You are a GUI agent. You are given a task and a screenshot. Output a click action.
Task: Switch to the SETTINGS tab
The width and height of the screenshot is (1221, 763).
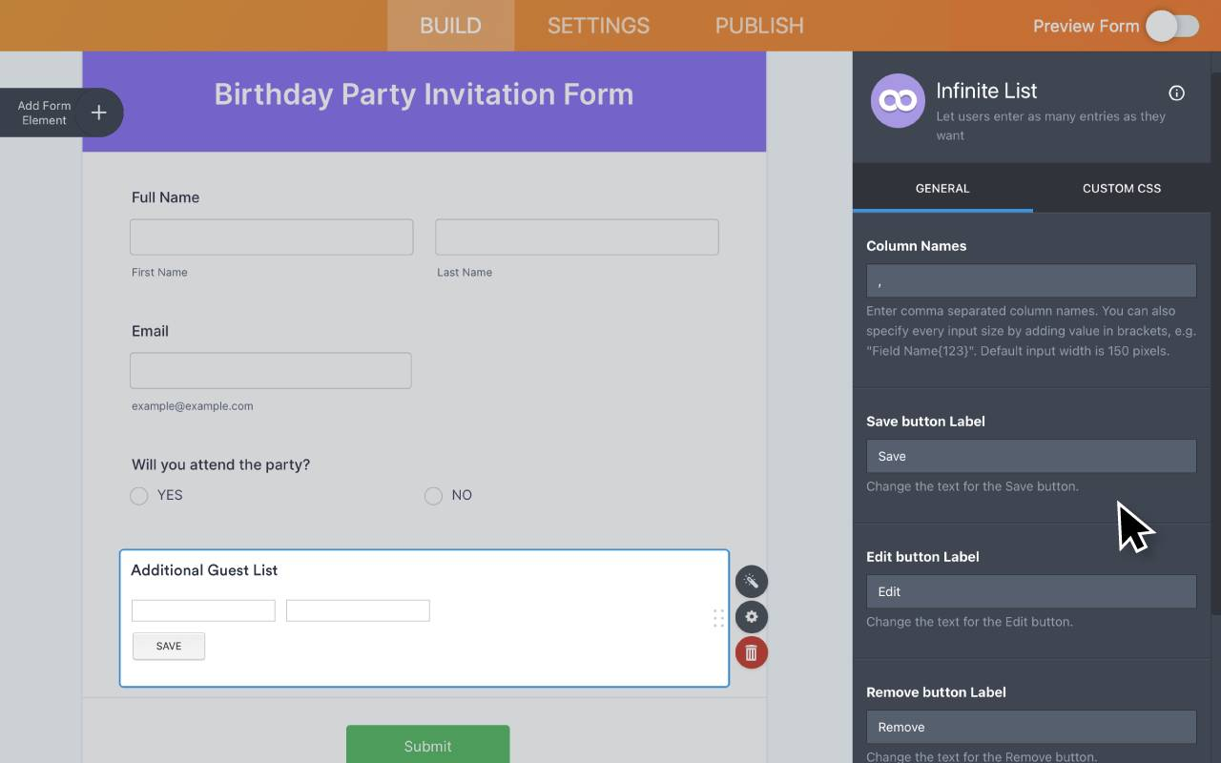598,26
